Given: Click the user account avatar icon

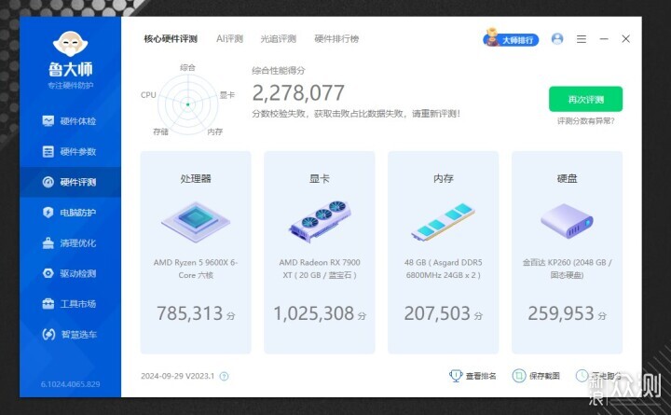Looking at the screenshot, I should pyautogui.click(x=557, y=39).
